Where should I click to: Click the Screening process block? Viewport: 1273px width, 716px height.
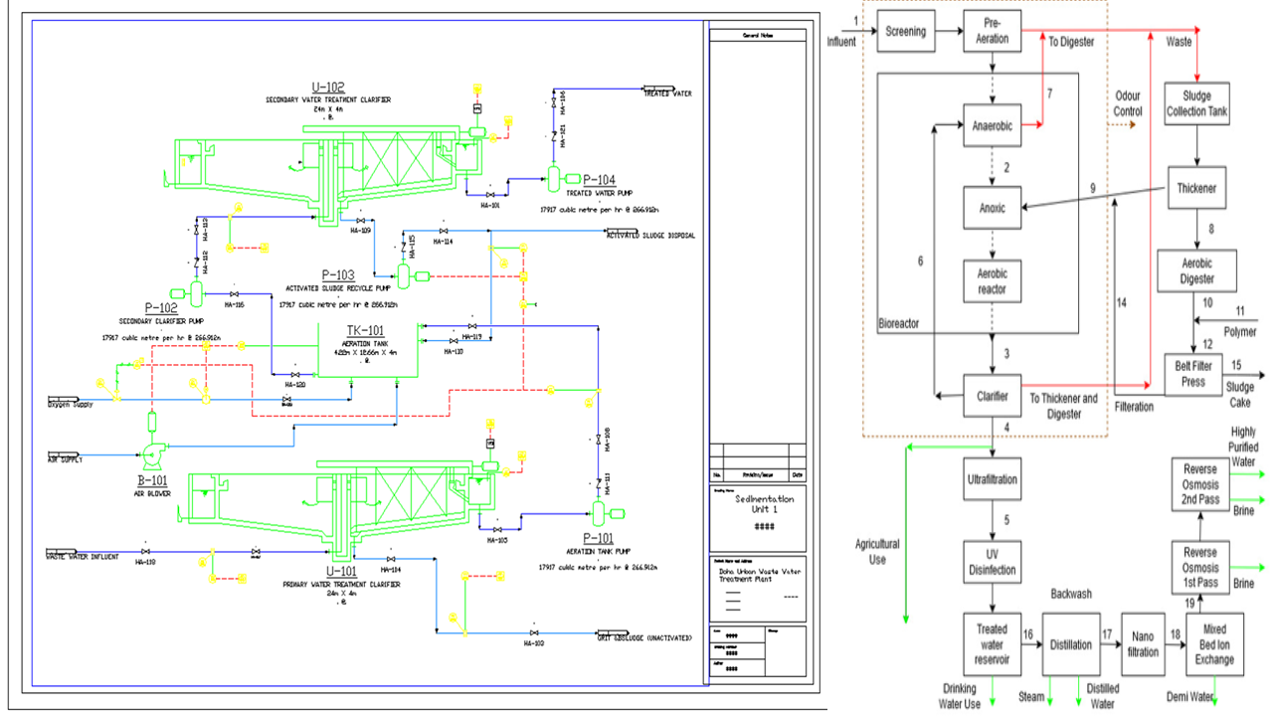905,32
